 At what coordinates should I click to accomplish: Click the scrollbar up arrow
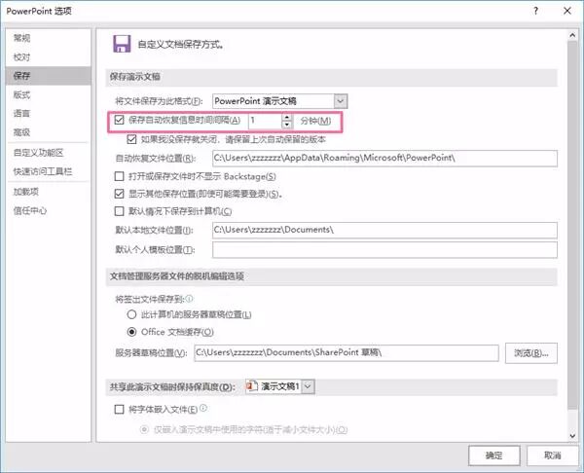point(572,35)
